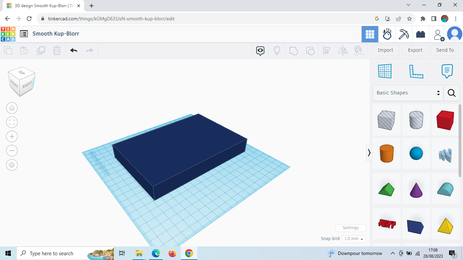Select the Group shapes tool
The image size is (463, 260).
click(294, 50)
